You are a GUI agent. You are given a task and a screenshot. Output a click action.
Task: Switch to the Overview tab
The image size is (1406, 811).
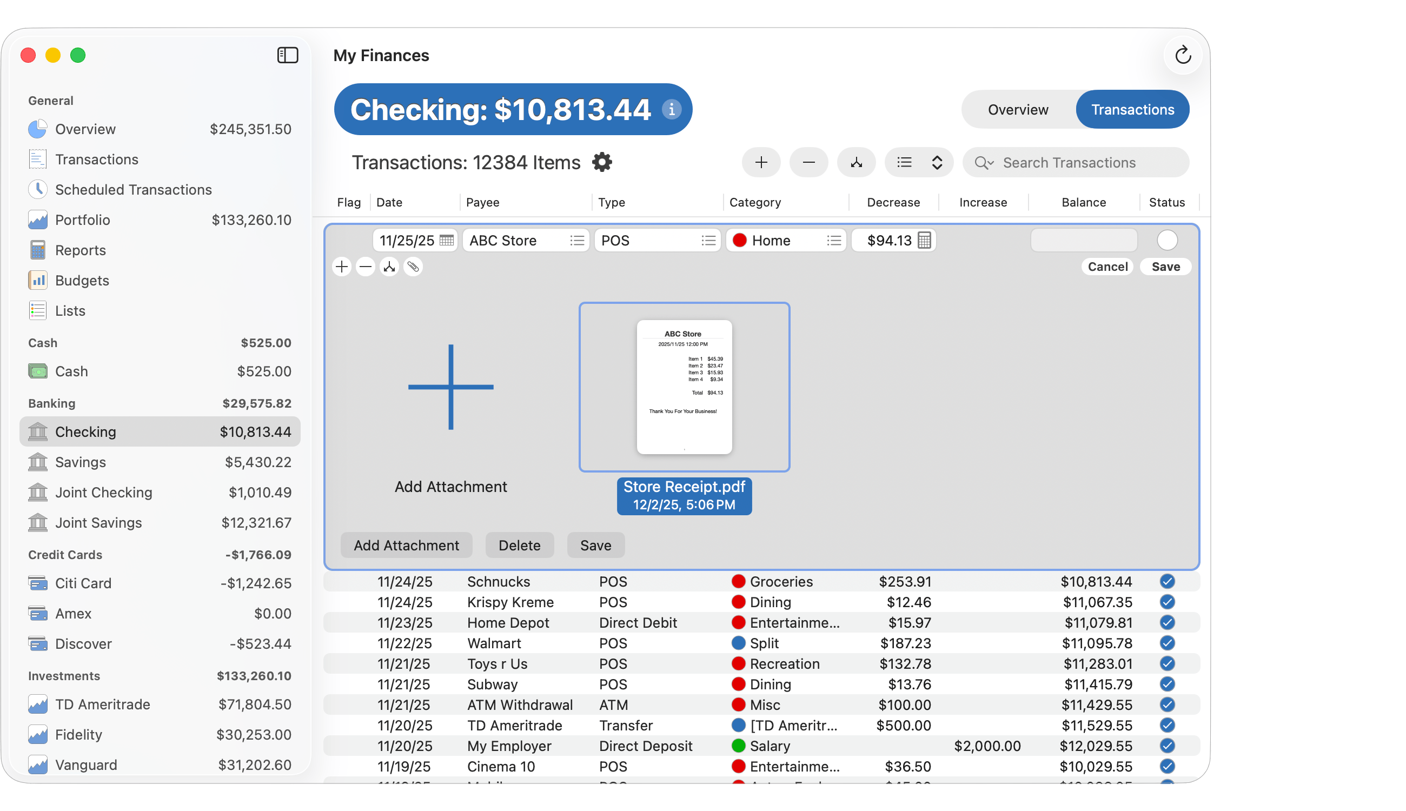1018,110
